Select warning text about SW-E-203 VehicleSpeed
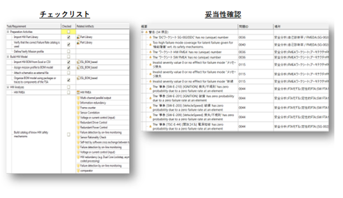This screenshot has height=198, width=343. [188, 108]
